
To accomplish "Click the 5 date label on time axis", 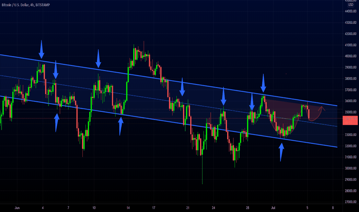I will [x=307, y=208].
